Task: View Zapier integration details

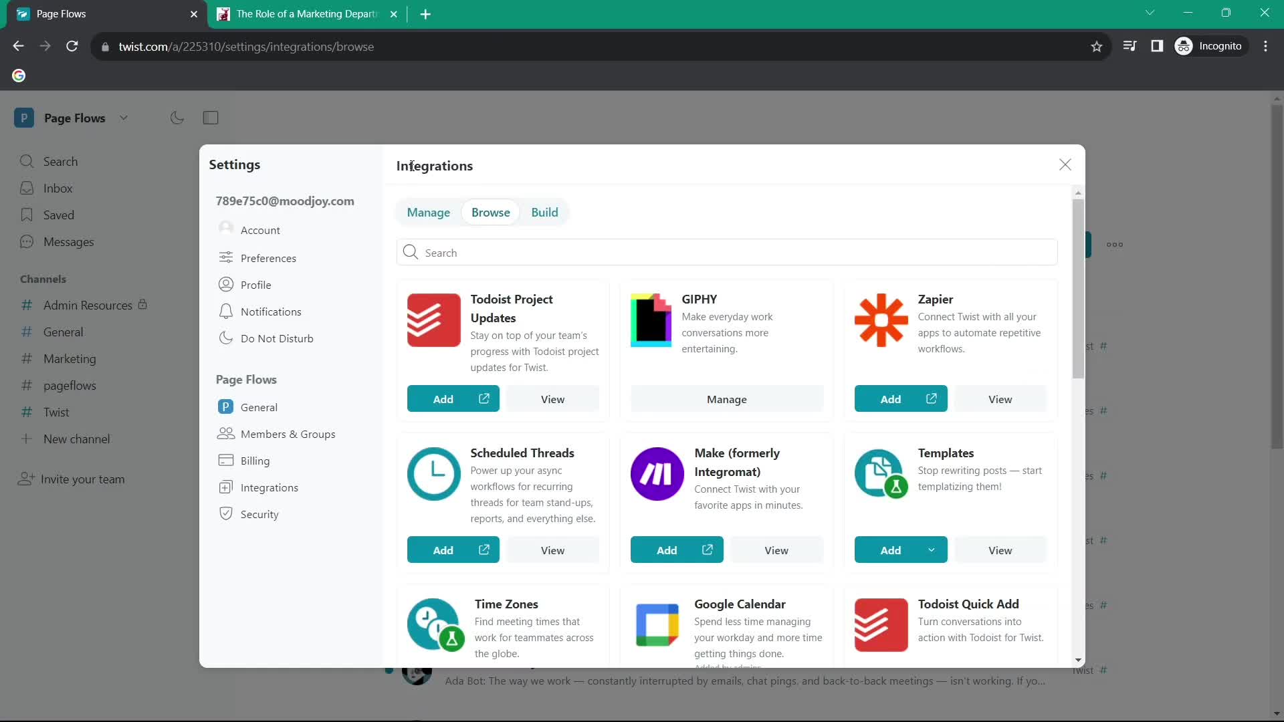Action: tap(1000, 399)
